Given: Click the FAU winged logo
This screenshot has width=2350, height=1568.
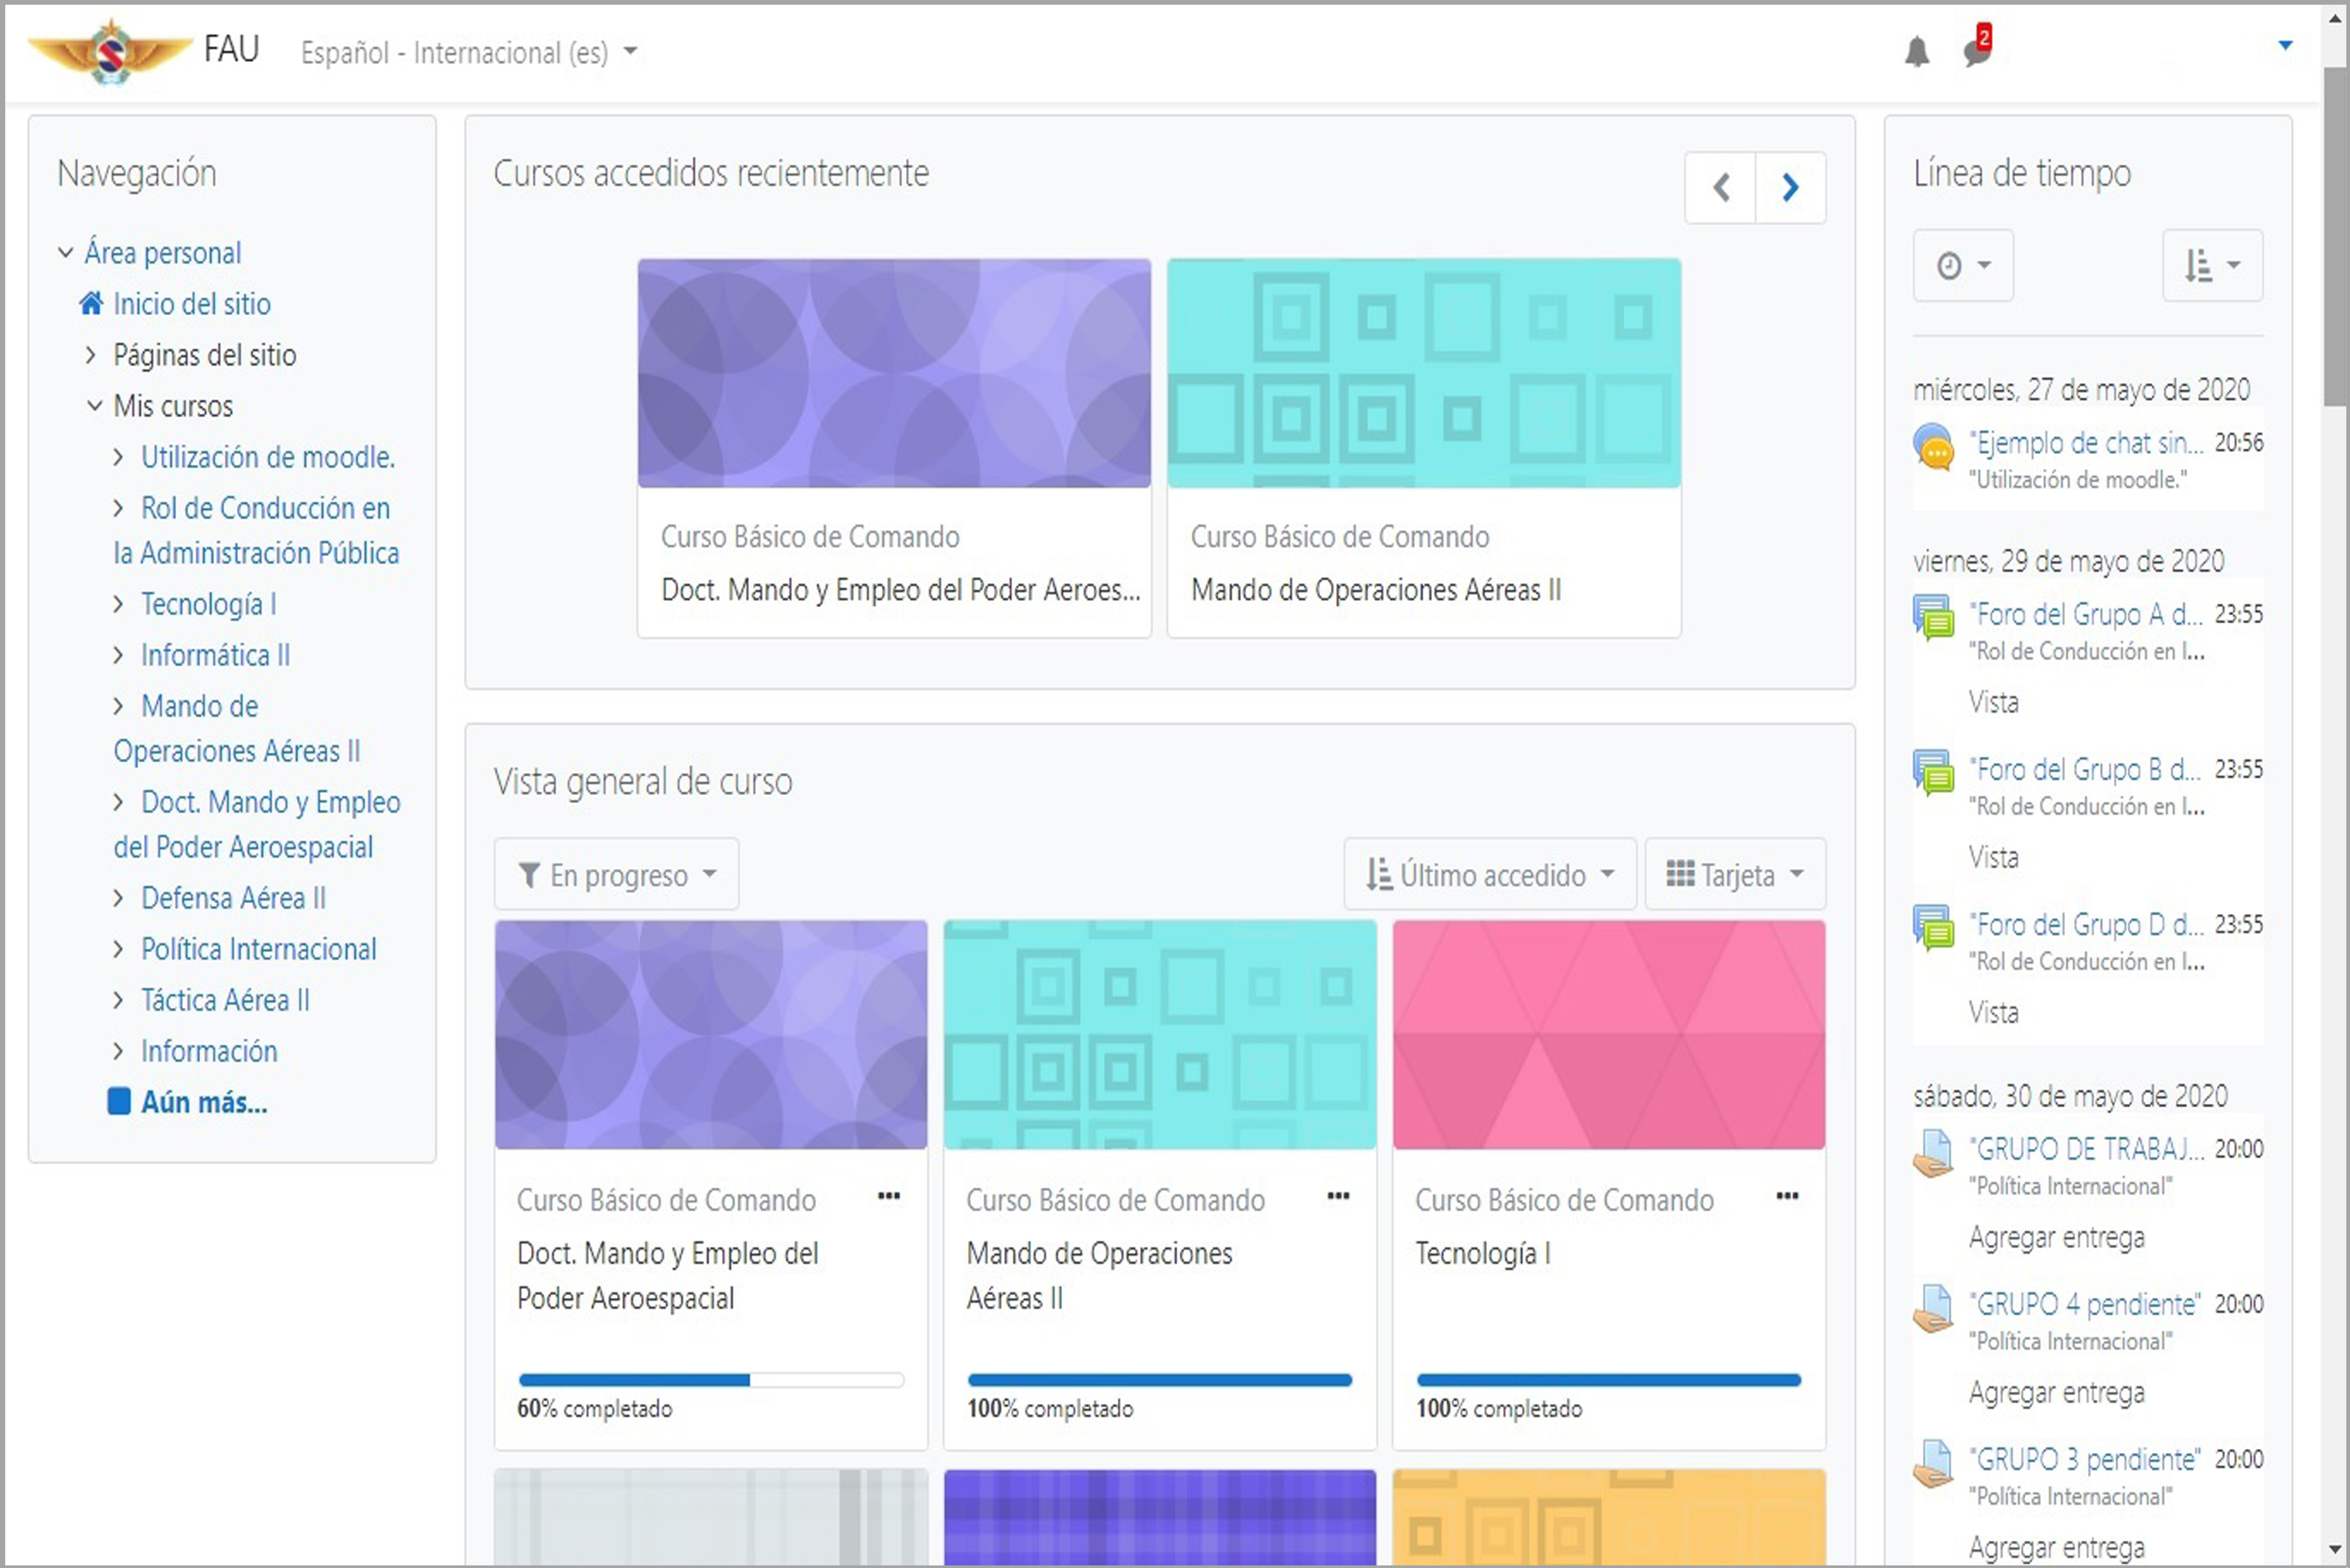Looking at the screenshot, I should click(x=110, y=51).
